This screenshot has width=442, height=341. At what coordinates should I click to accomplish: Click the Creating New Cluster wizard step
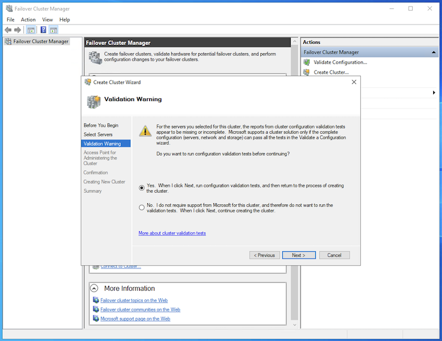coord(104,182)
